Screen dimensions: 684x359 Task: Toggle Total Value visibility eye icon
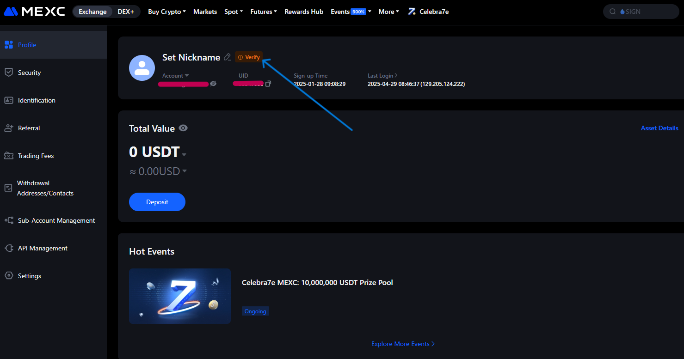(x=183, y=128)
